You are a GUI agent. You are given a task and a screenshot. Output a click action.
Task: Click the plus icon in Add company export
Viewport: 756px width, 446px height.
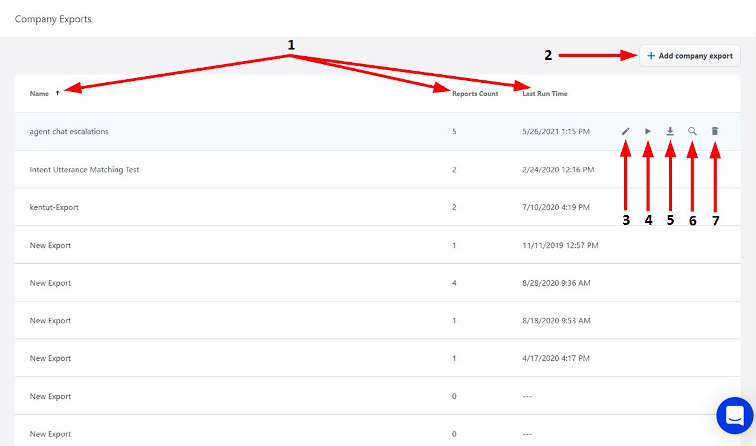651,56
